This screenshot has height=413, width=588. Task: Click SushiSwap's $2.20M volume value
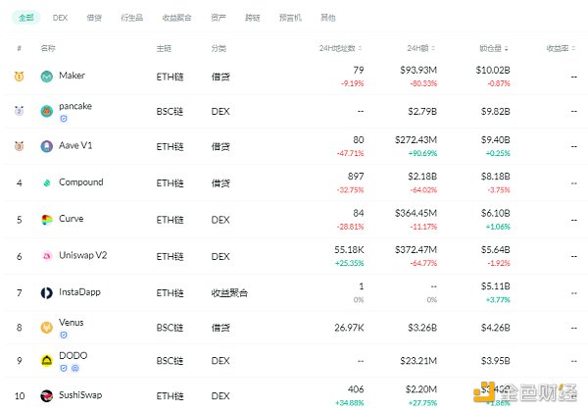(421, 389)
